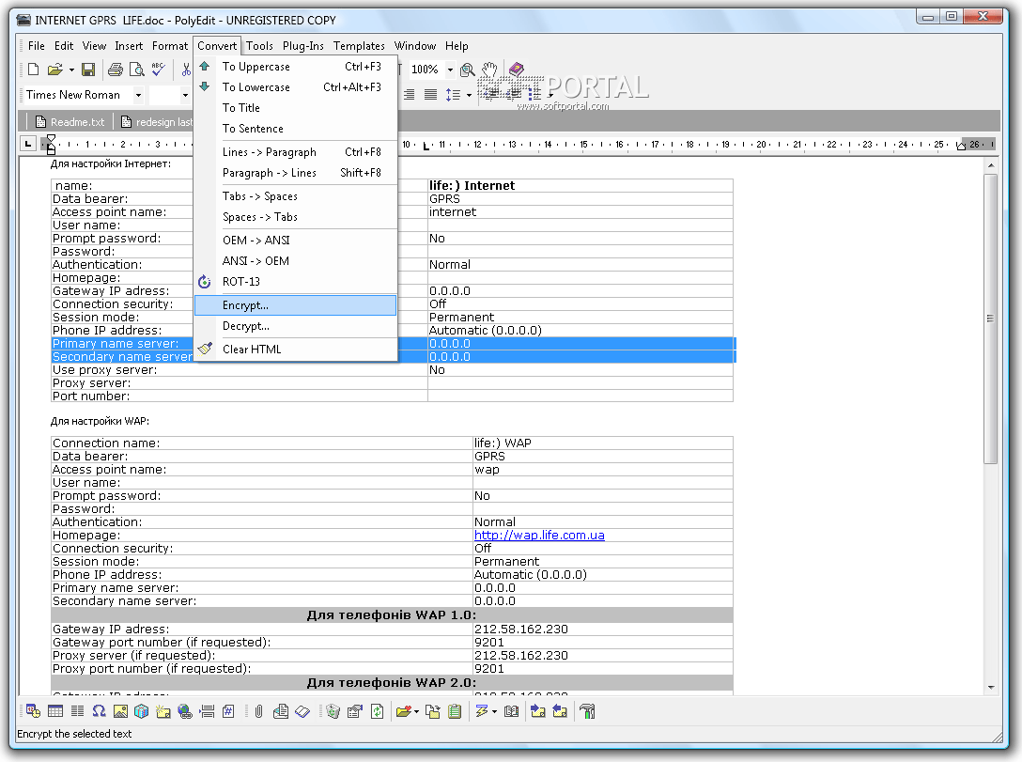The height and width of the screenshot is (762, 1022).
Task: Choose Clear HTML in Convert menu
Action: [295, 350]
